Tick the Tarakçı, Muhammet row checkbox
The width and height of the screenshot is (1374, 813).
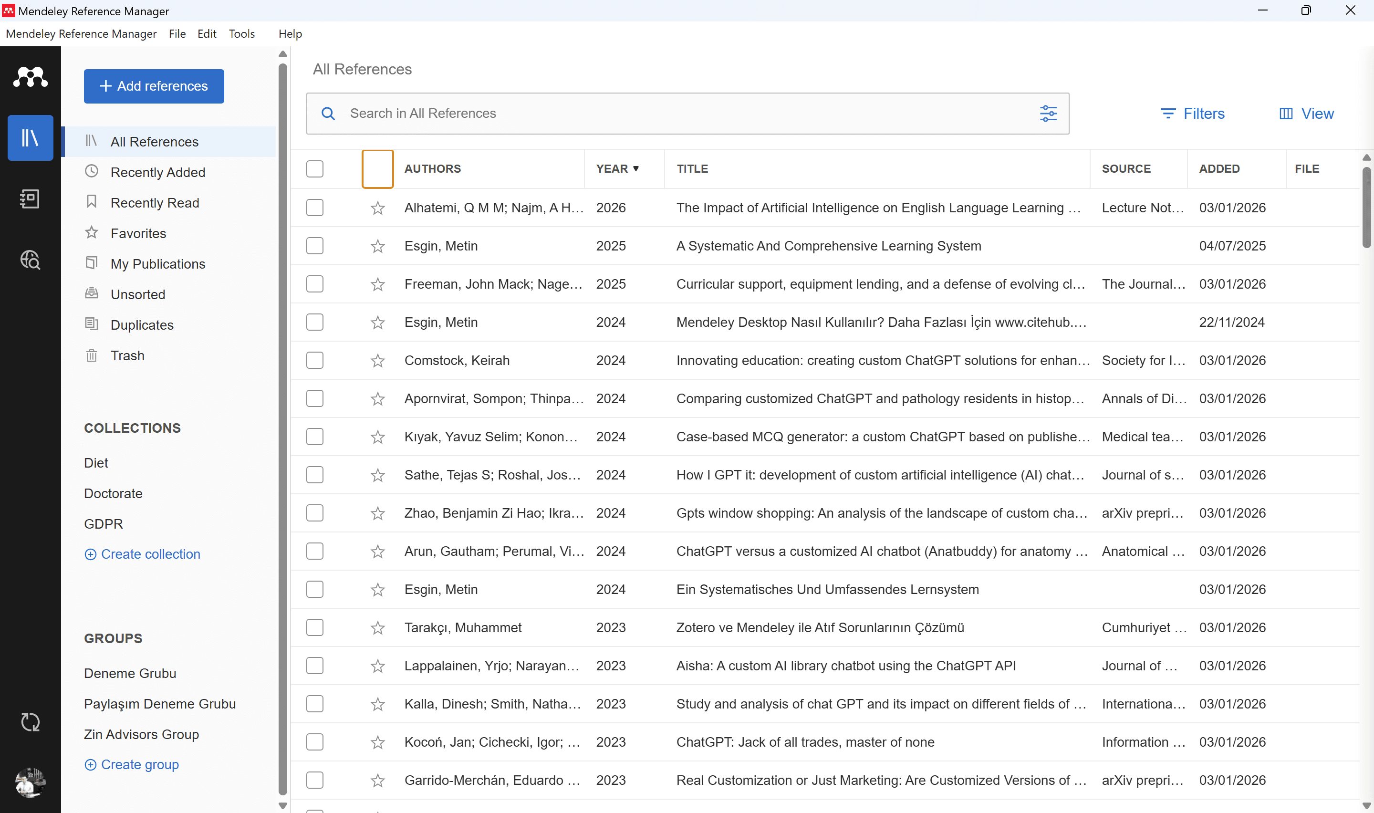pos(315,628)
